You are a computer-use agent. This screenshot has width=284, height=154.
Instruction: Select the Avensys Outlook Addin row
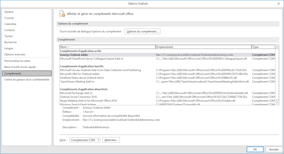click(x=74, y=55)
